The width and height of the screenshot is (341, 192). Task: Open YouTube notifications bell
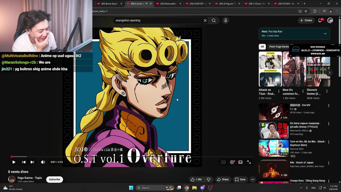click(x=320, y=21)
